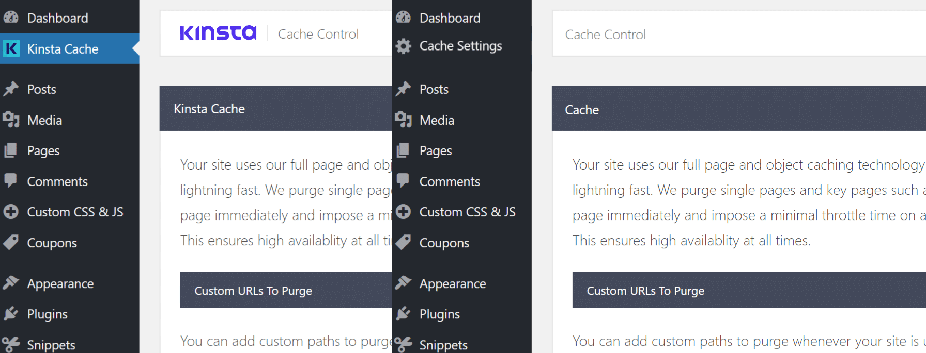Click the Appearance brush icon in left sidebar
926x353 pixels.
[11, 283]
